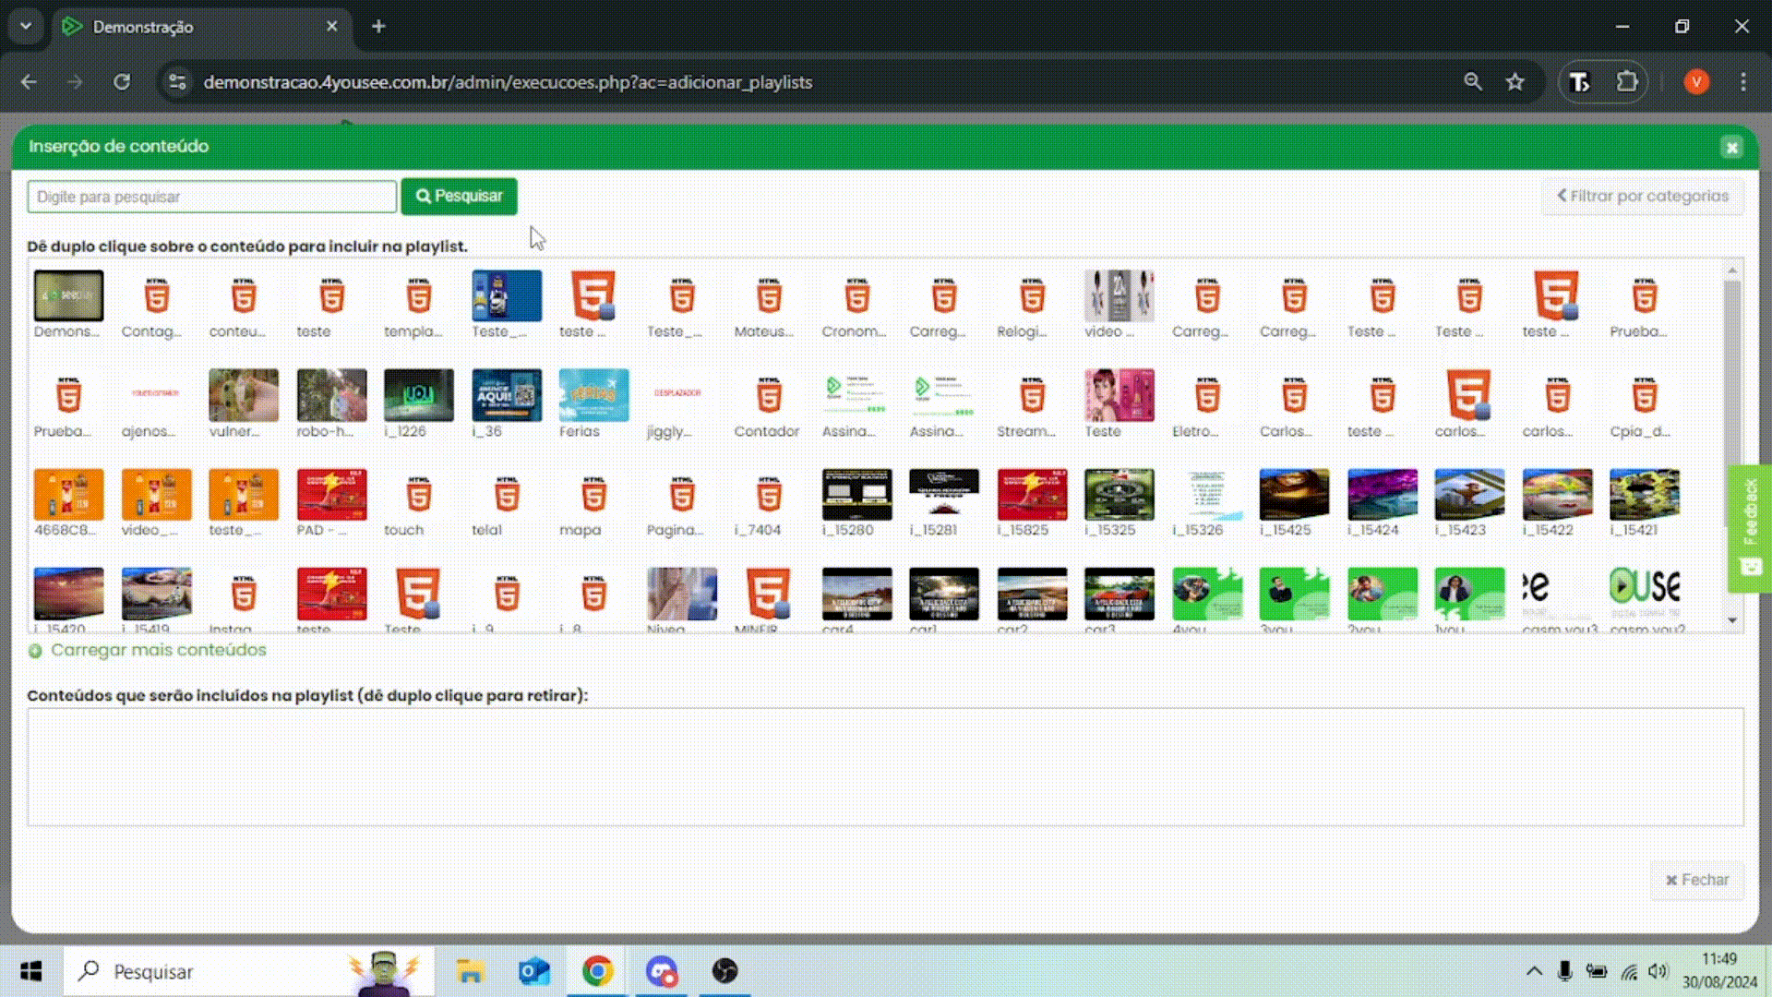Bookmark page with the star icon
The height and width of the screenshot is (997, 1772).
tap(1515, 82)
